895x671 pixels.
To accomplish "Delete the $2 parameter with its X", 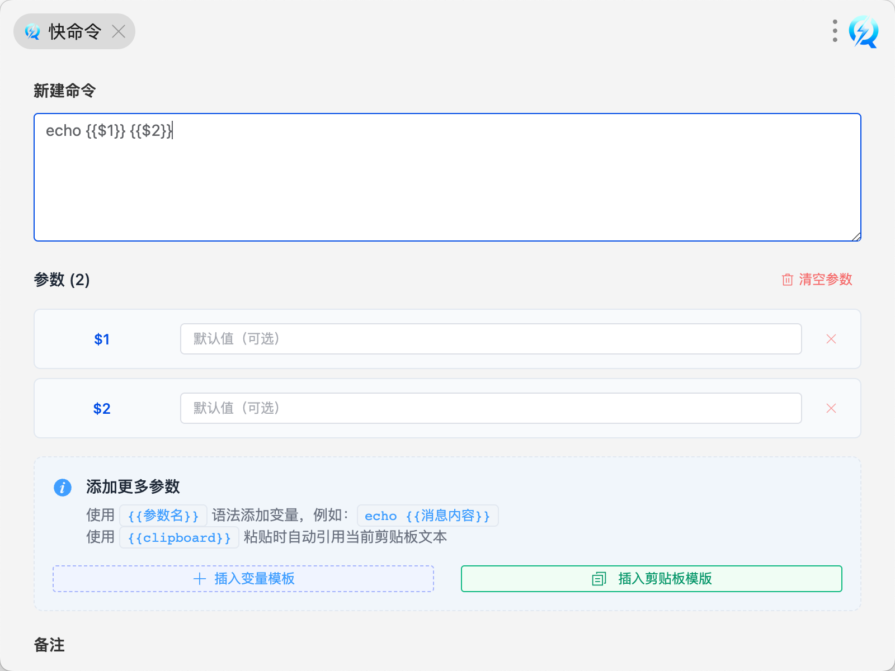I will pyautogui.click(x=831, y=408).
